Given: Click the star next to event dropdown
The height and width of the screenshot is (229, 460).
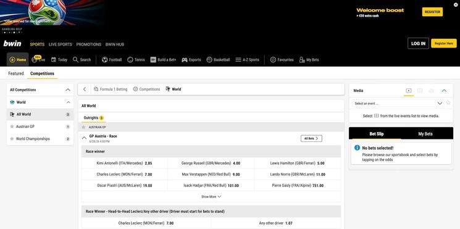Looking at the screenshot, I should 448,102.
